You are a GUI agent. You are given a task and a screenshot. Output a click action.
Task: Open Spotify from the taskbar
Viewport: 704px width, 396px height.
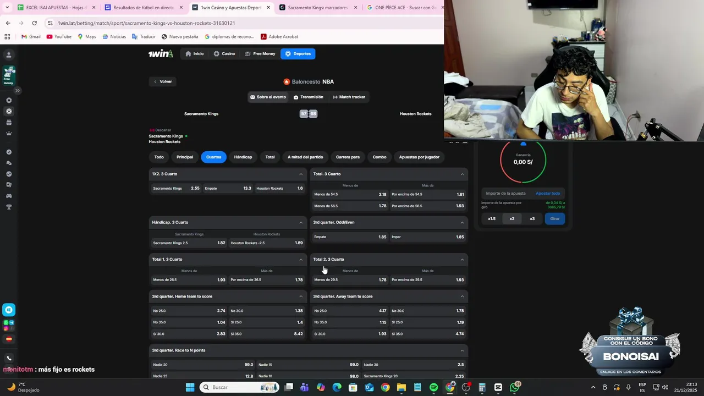tap(433, 387)
